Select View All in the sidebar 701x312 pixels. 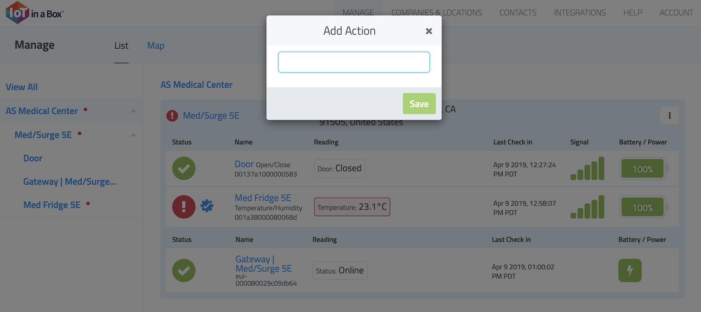pos(21,87)
